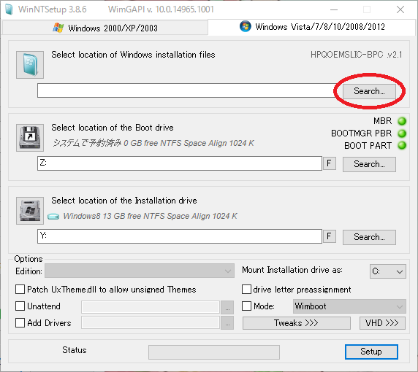Viewport: 418px width, 372px height.
Task: Click Search for the Installation drive
Action: click(369, 237)
